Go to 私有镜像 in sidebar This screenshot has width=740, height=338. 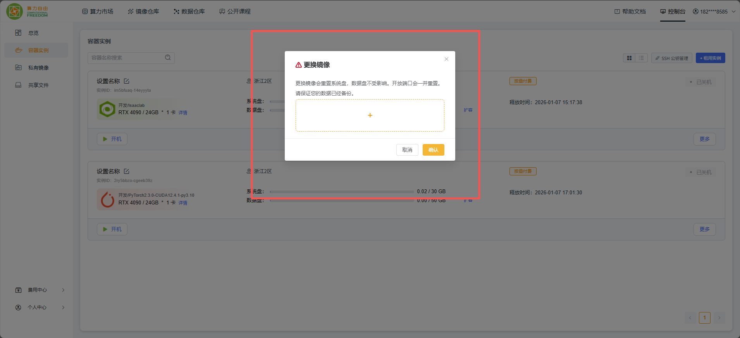point(38,68)
